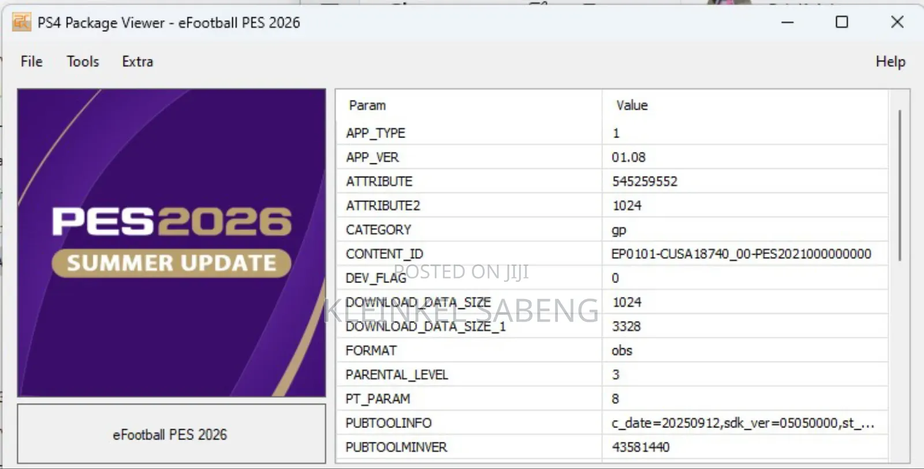This screenshot has height=469, width=924.
Task: Click the PARENTAL_LEVEL value 3
Action: coord(616,375)
